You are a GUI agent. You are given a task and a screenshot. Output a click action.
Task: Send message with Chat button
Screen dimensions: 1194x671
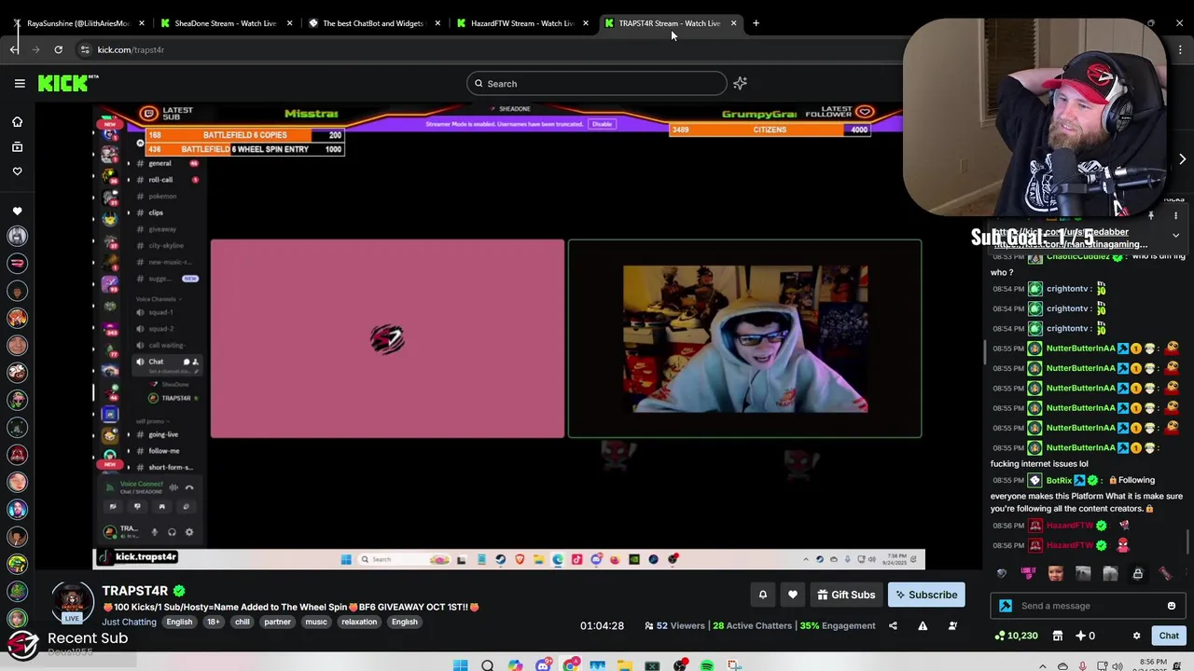(x=1169, y=636)
